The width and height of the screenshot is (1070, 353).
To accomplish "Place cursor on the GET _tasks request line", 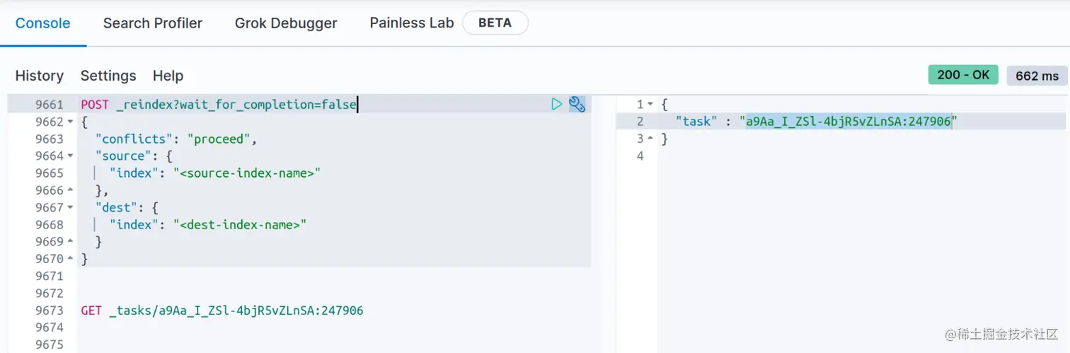I will tap(222, 311).
